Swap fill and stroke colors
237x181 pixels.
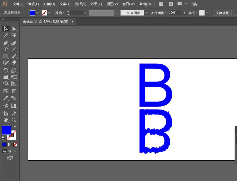[15, 127]
